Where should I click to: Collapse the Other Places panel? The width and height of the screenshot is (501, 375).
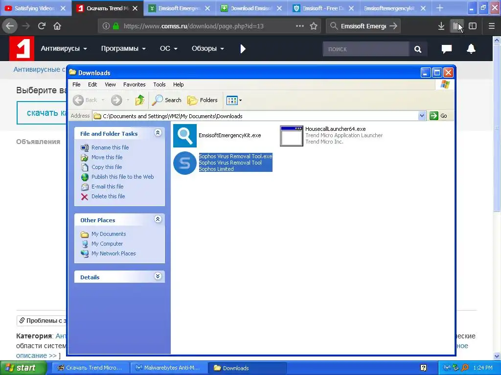click(x=158, y=219)
